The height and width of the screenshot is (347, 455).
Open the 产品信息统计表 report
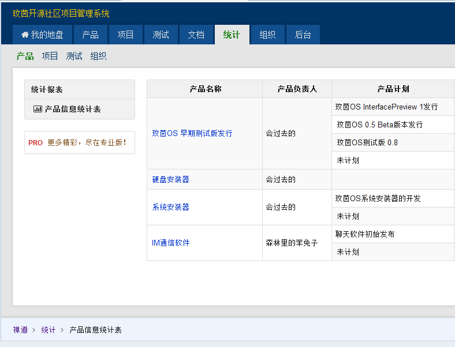tap(73, 109)
